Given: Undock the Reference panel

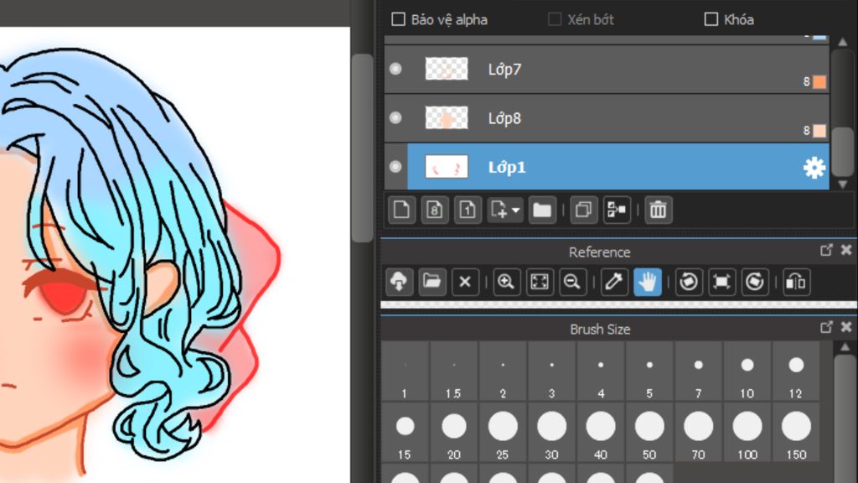Looking at the screenshot, I should [826, 250].
